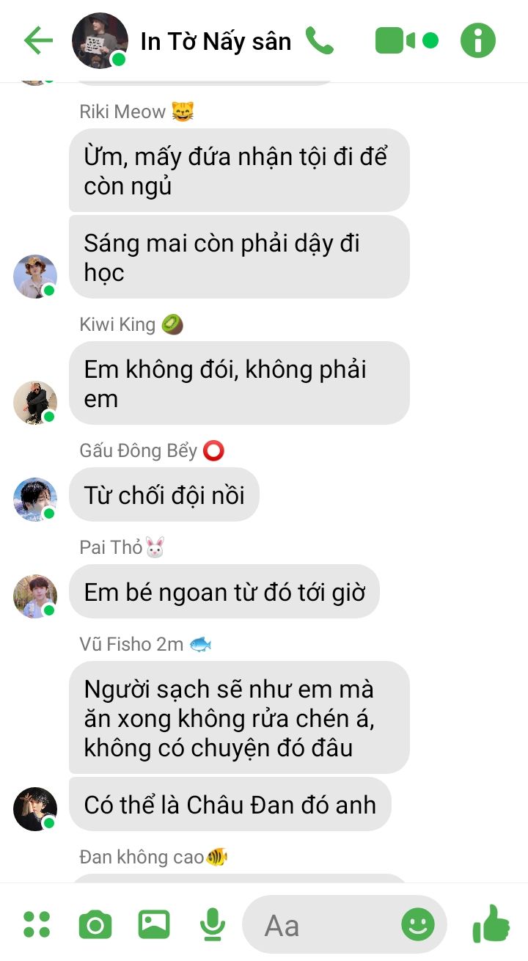Open conversation info icon

pyautogui.click(x=478, y=40)
